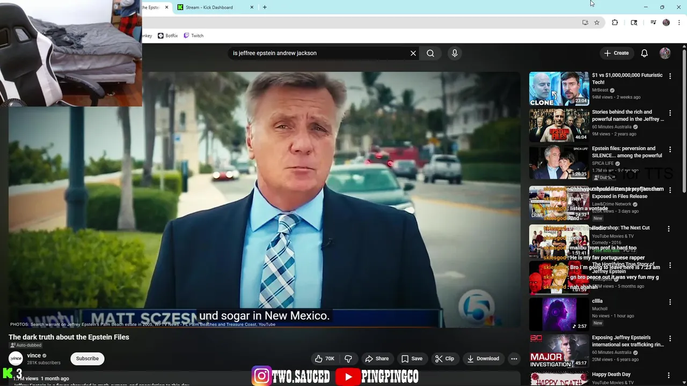This screenshot has height=386, width=687.
Task: Open the YouTube account avatar menu
Action: tap(665, 53)
